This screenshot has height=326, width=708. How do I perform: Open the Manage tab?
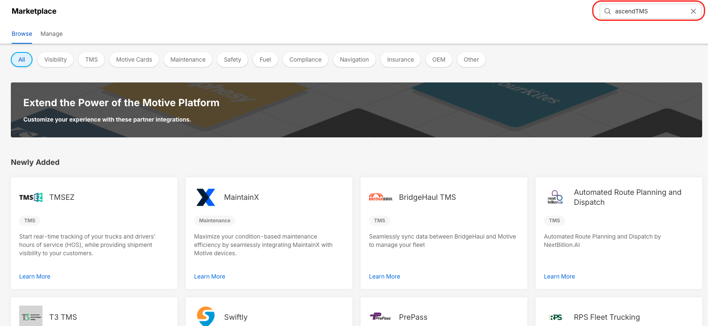pos(52,34)
